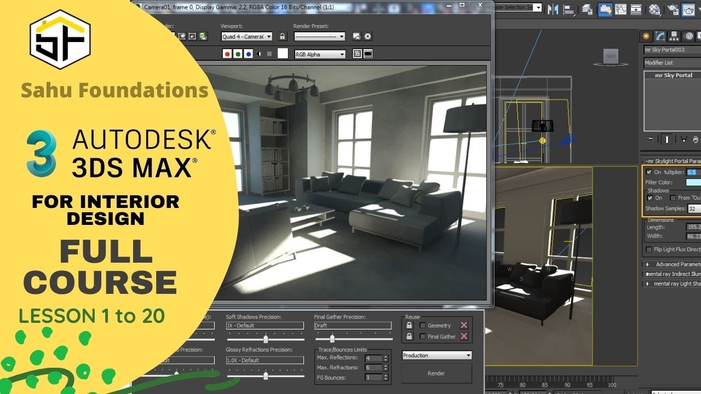Click Remove Modifier icon in the stack tools
This screenshot has height=394, width=701.
point(696,140)
